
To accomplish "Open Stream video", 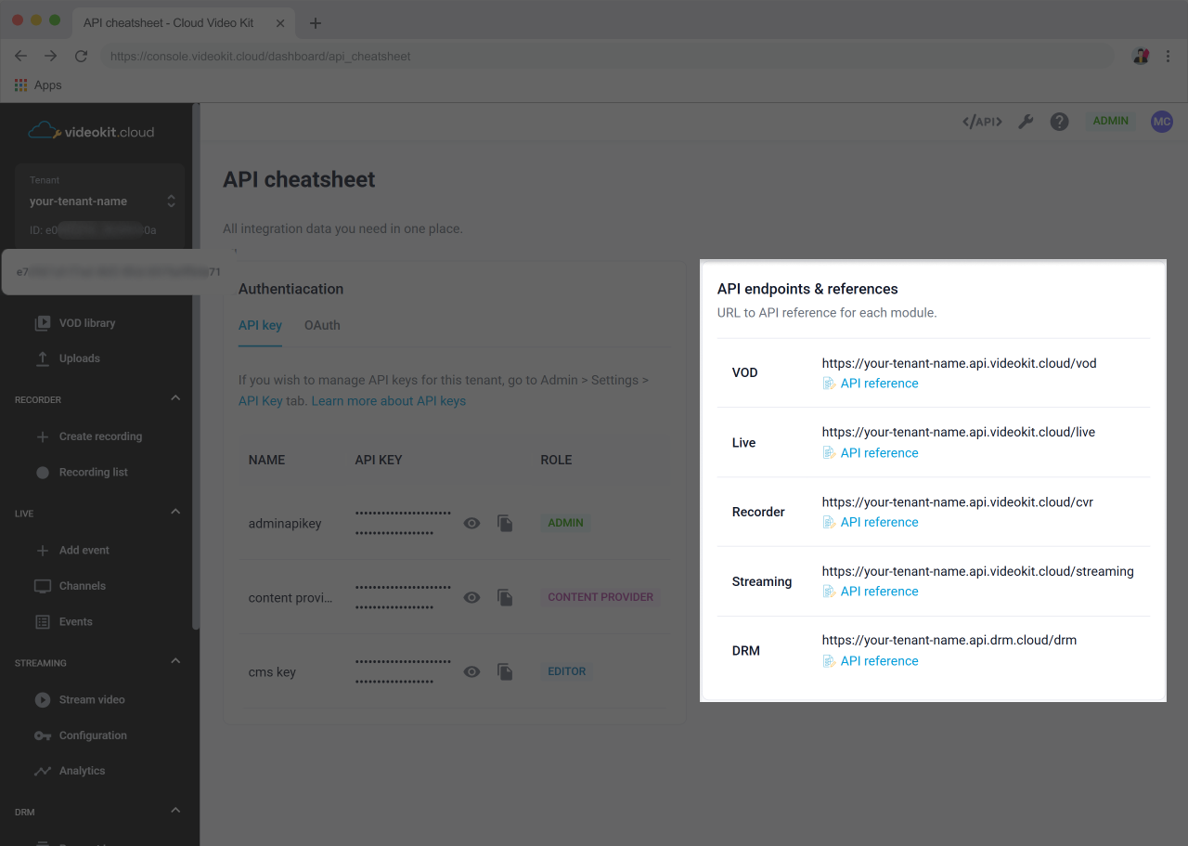I will [92, 700].
